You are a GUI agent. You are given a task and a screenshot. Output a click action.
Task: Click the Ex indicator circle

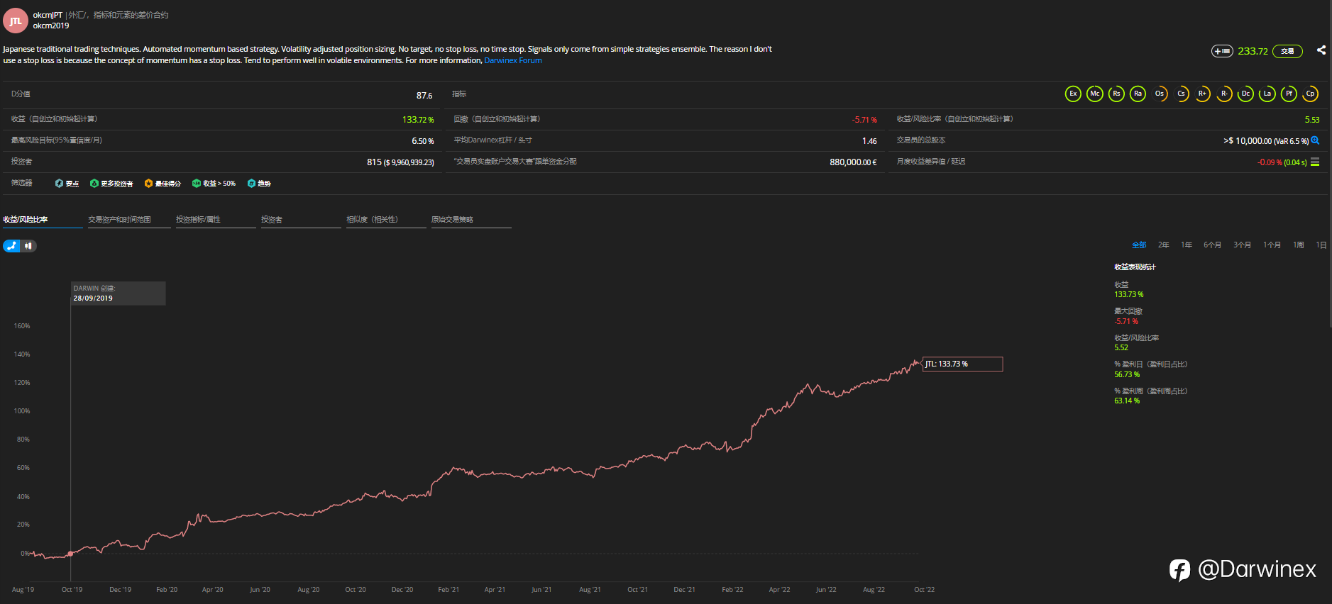tap(1073, 94)
